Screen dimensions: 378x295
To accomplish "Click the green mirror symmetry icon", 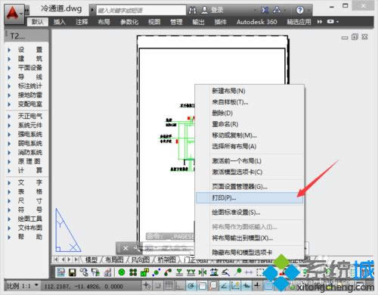I will click(203, 272).
